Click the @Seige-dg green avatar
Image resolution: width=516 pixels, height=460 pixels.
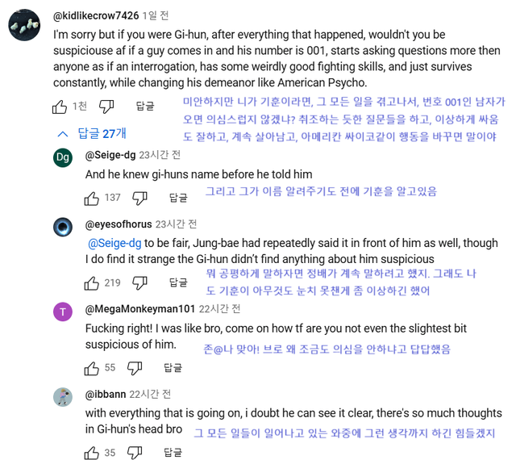(x=63, y=157)
